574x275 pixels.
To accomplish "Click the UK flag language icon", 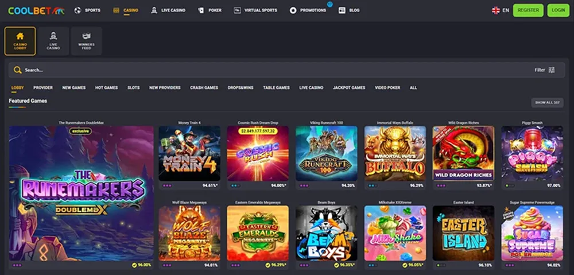I will [495, 10].
